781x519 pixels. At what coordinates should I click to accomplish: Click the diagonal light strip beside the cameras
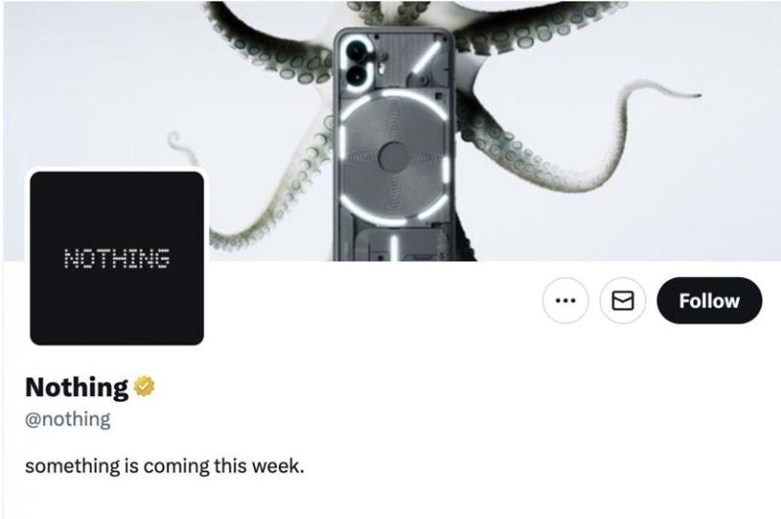pos(428,58)
